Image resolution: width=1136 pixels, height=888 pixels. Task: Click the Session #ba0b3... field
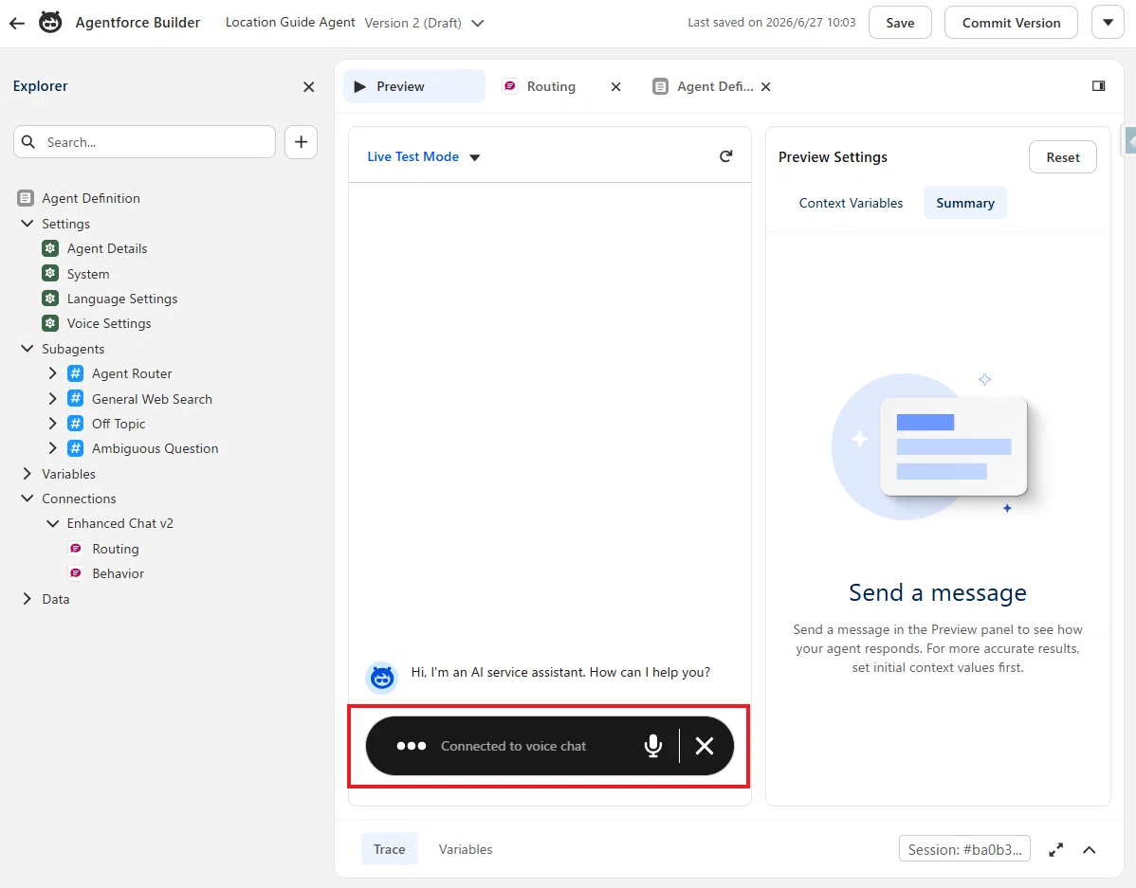964,849
